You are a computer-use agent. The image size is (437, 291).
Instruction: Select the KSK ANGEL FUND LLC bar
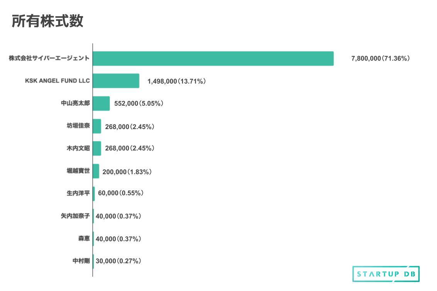(116, 81)
